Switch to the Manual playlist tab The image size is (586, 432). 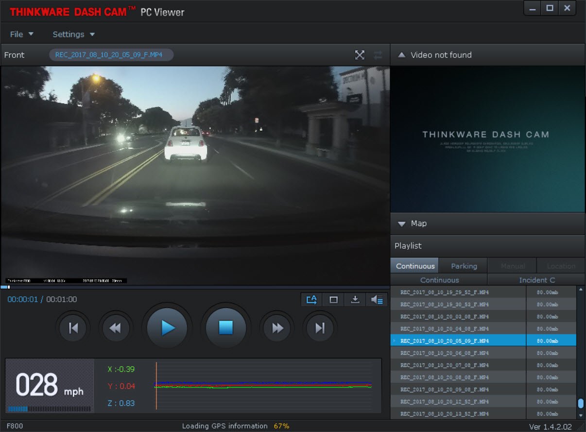click(x=513, y=266)
